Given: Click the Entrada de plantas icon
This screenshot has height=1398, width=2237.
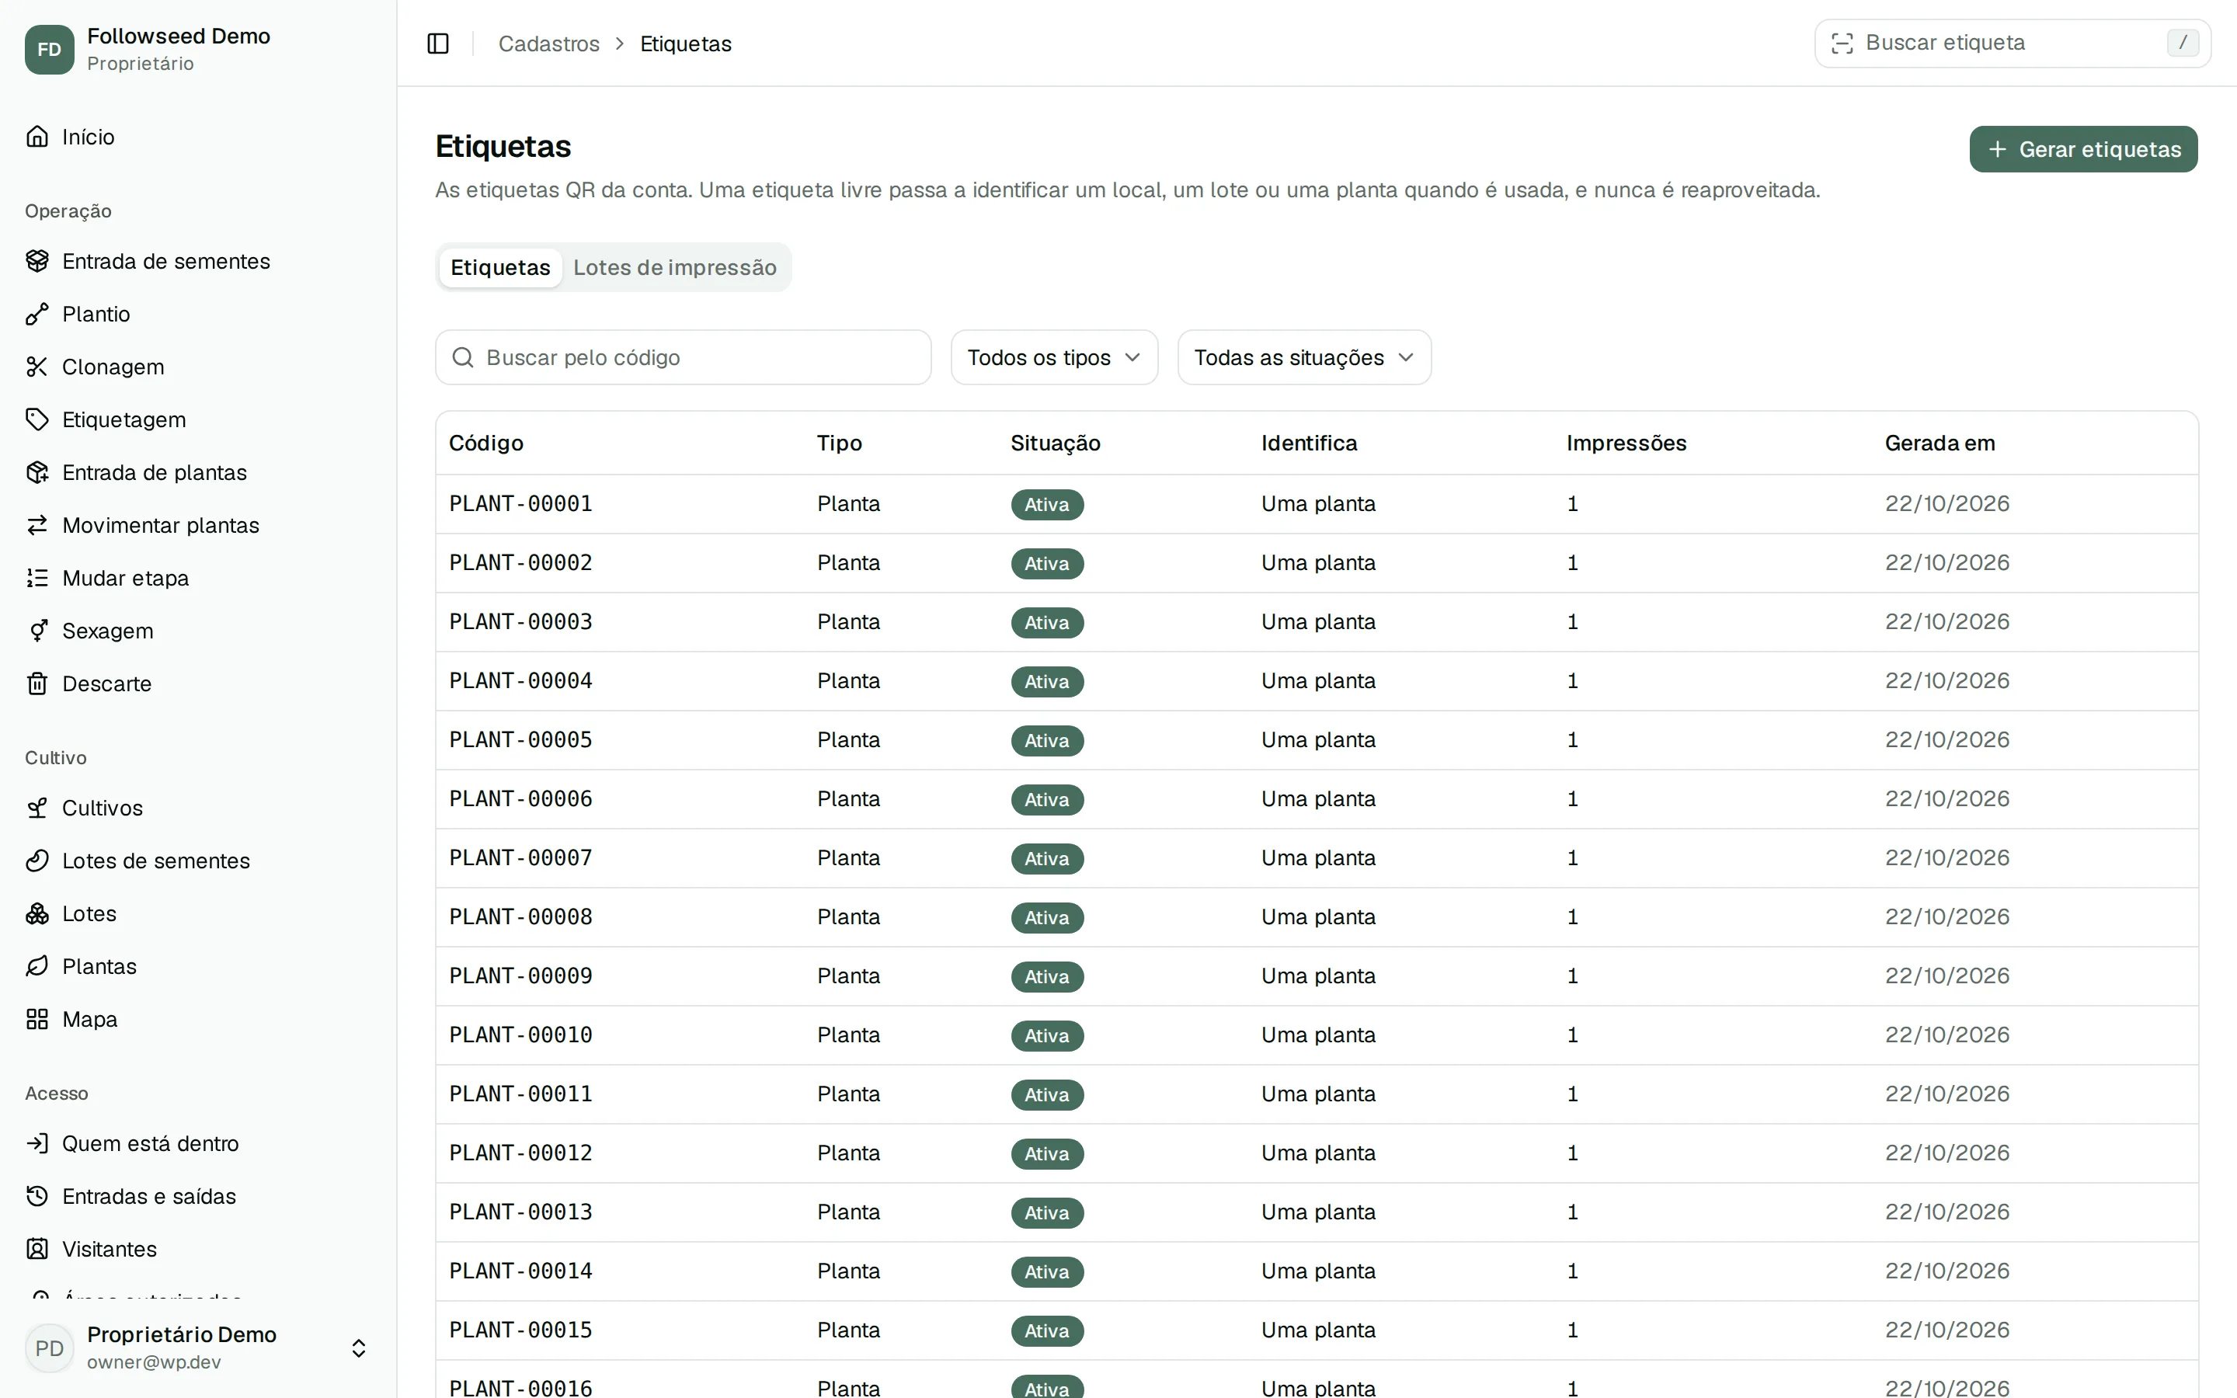Looking at the screenshot, I should click(37, 472).
